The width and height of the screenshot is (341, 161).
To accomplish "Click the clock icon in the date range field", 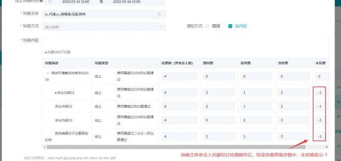I will pos(50,2).
